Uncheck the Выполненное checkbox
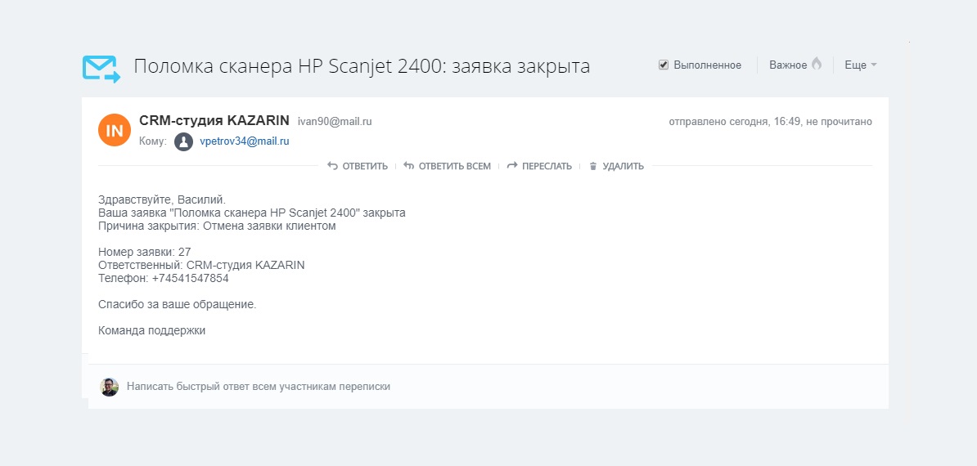 [x=664, y=65]
